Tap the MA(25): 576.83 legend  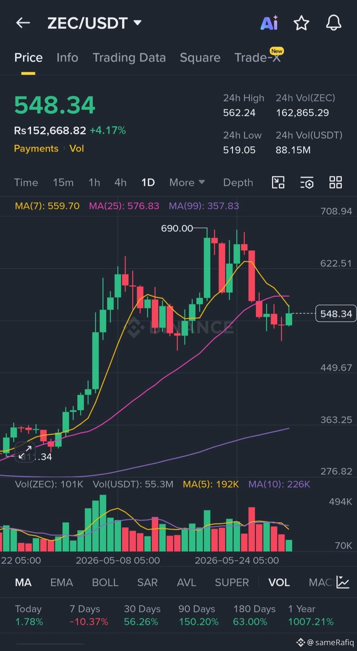coord(124,206)
